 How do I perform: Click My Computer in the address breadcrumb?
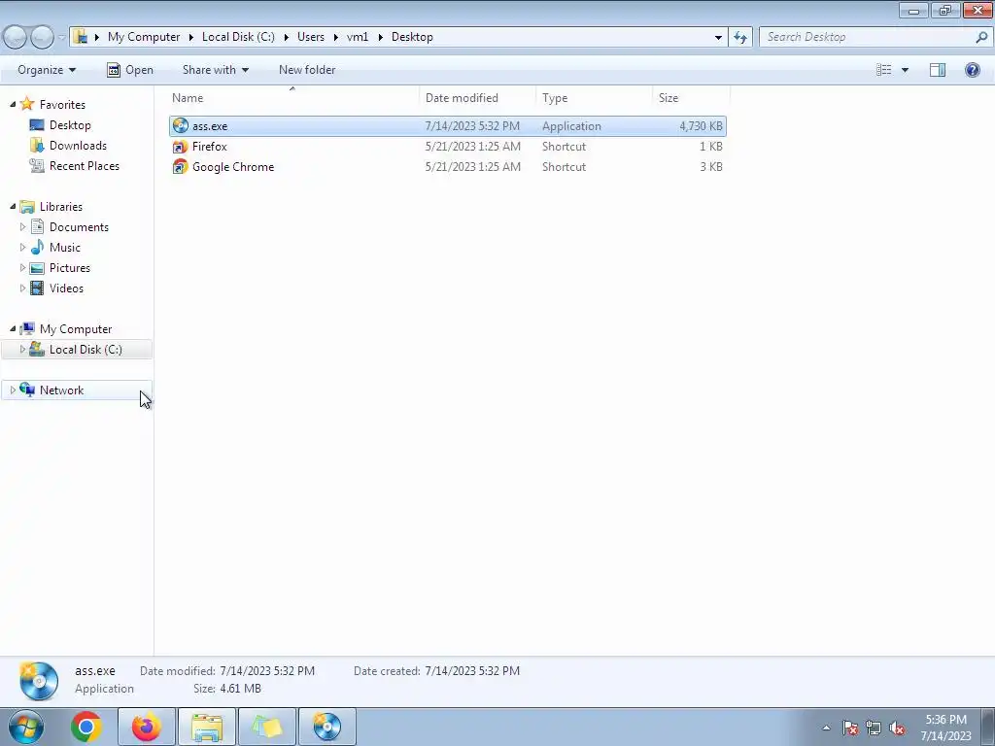pyautogui.click(x=144, y=37)
